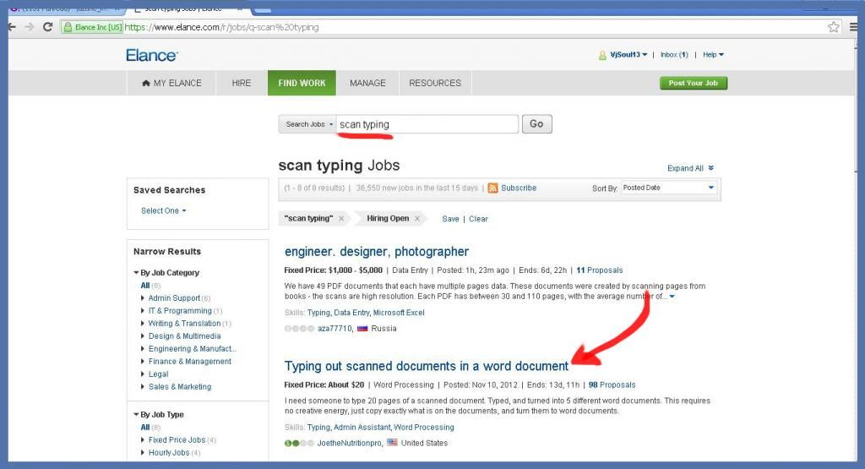The height and width of the screenshot is (469, 865).
Task: Click the Elance logo
Action: click(x=152, y=55)
